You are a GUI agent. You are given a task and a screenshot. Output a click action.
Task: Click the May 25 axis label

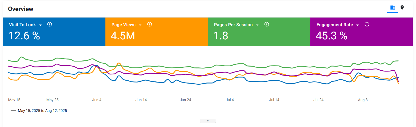click(x=53, y=100)
